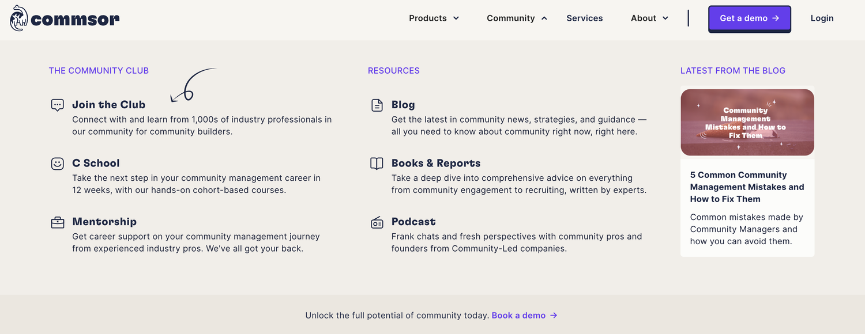Click the Mentorship briefcase icon
This screenshot has height=334, width=865.
pyautogui.click(x=57, y=222)
